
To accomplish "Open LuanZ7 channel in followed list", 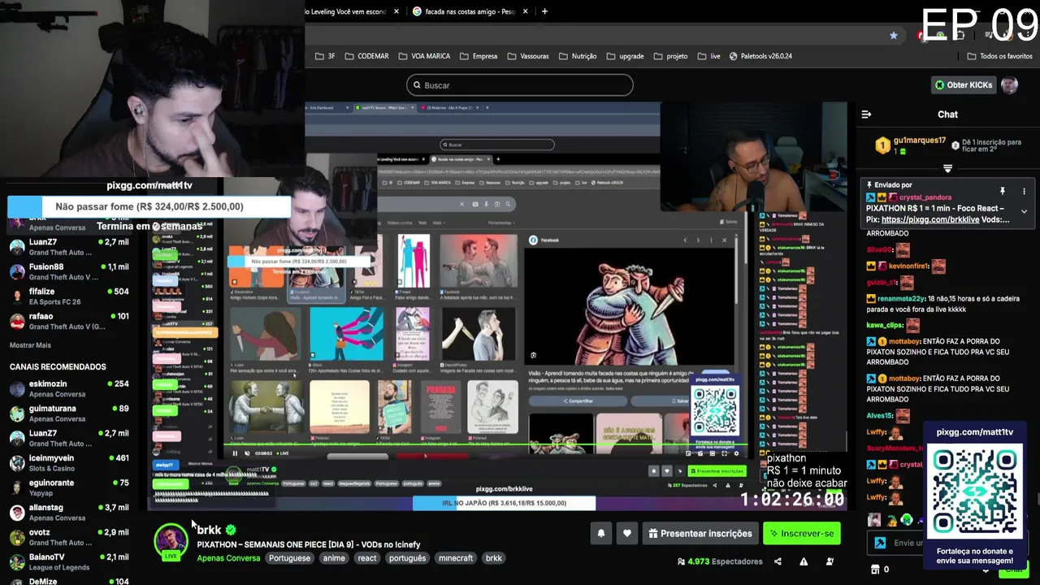I will (x=68, y=247).
